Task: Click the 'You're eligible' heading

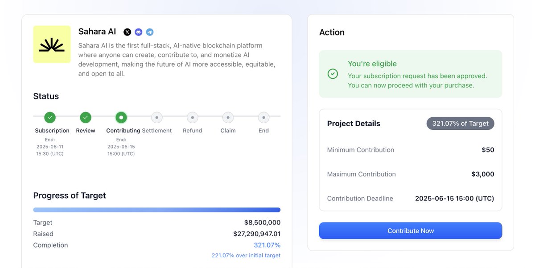Action: [x=372, y=64]
